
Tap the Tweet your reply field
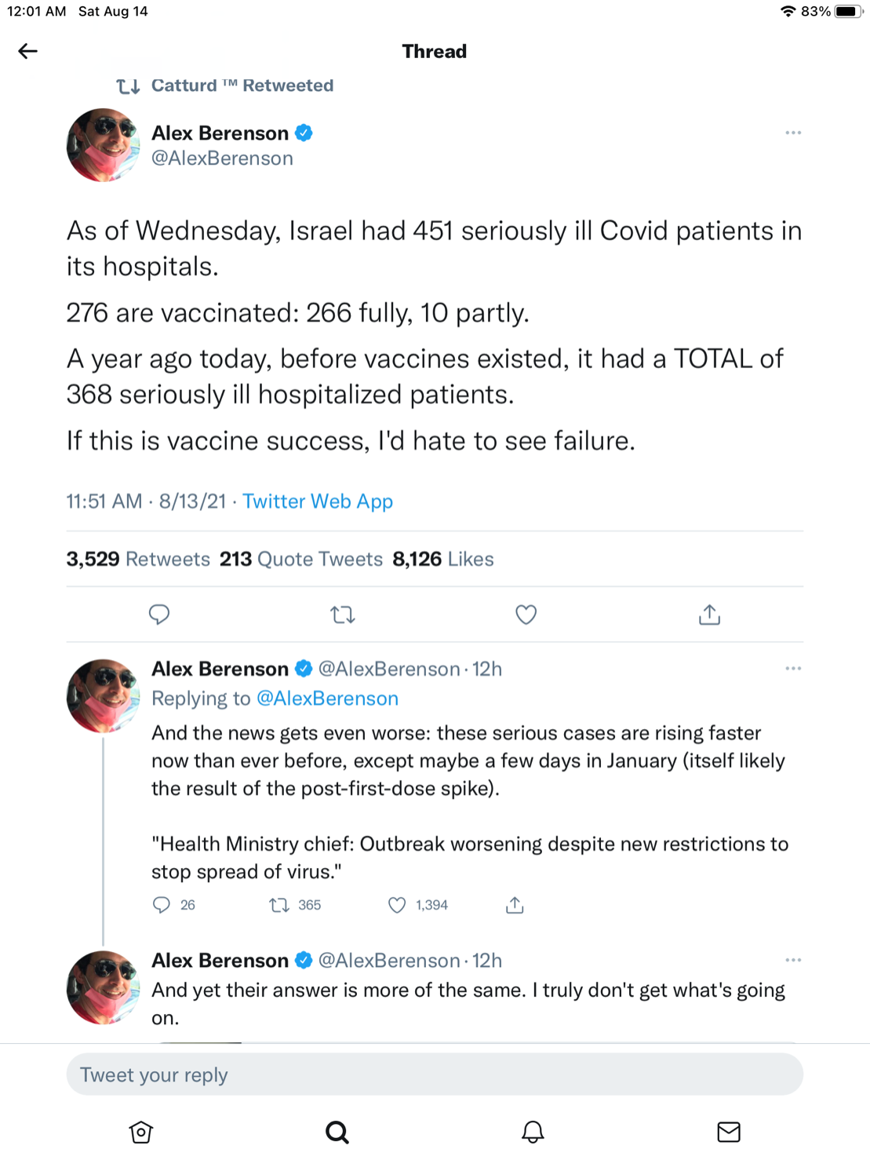click(x=435, y=1074)
